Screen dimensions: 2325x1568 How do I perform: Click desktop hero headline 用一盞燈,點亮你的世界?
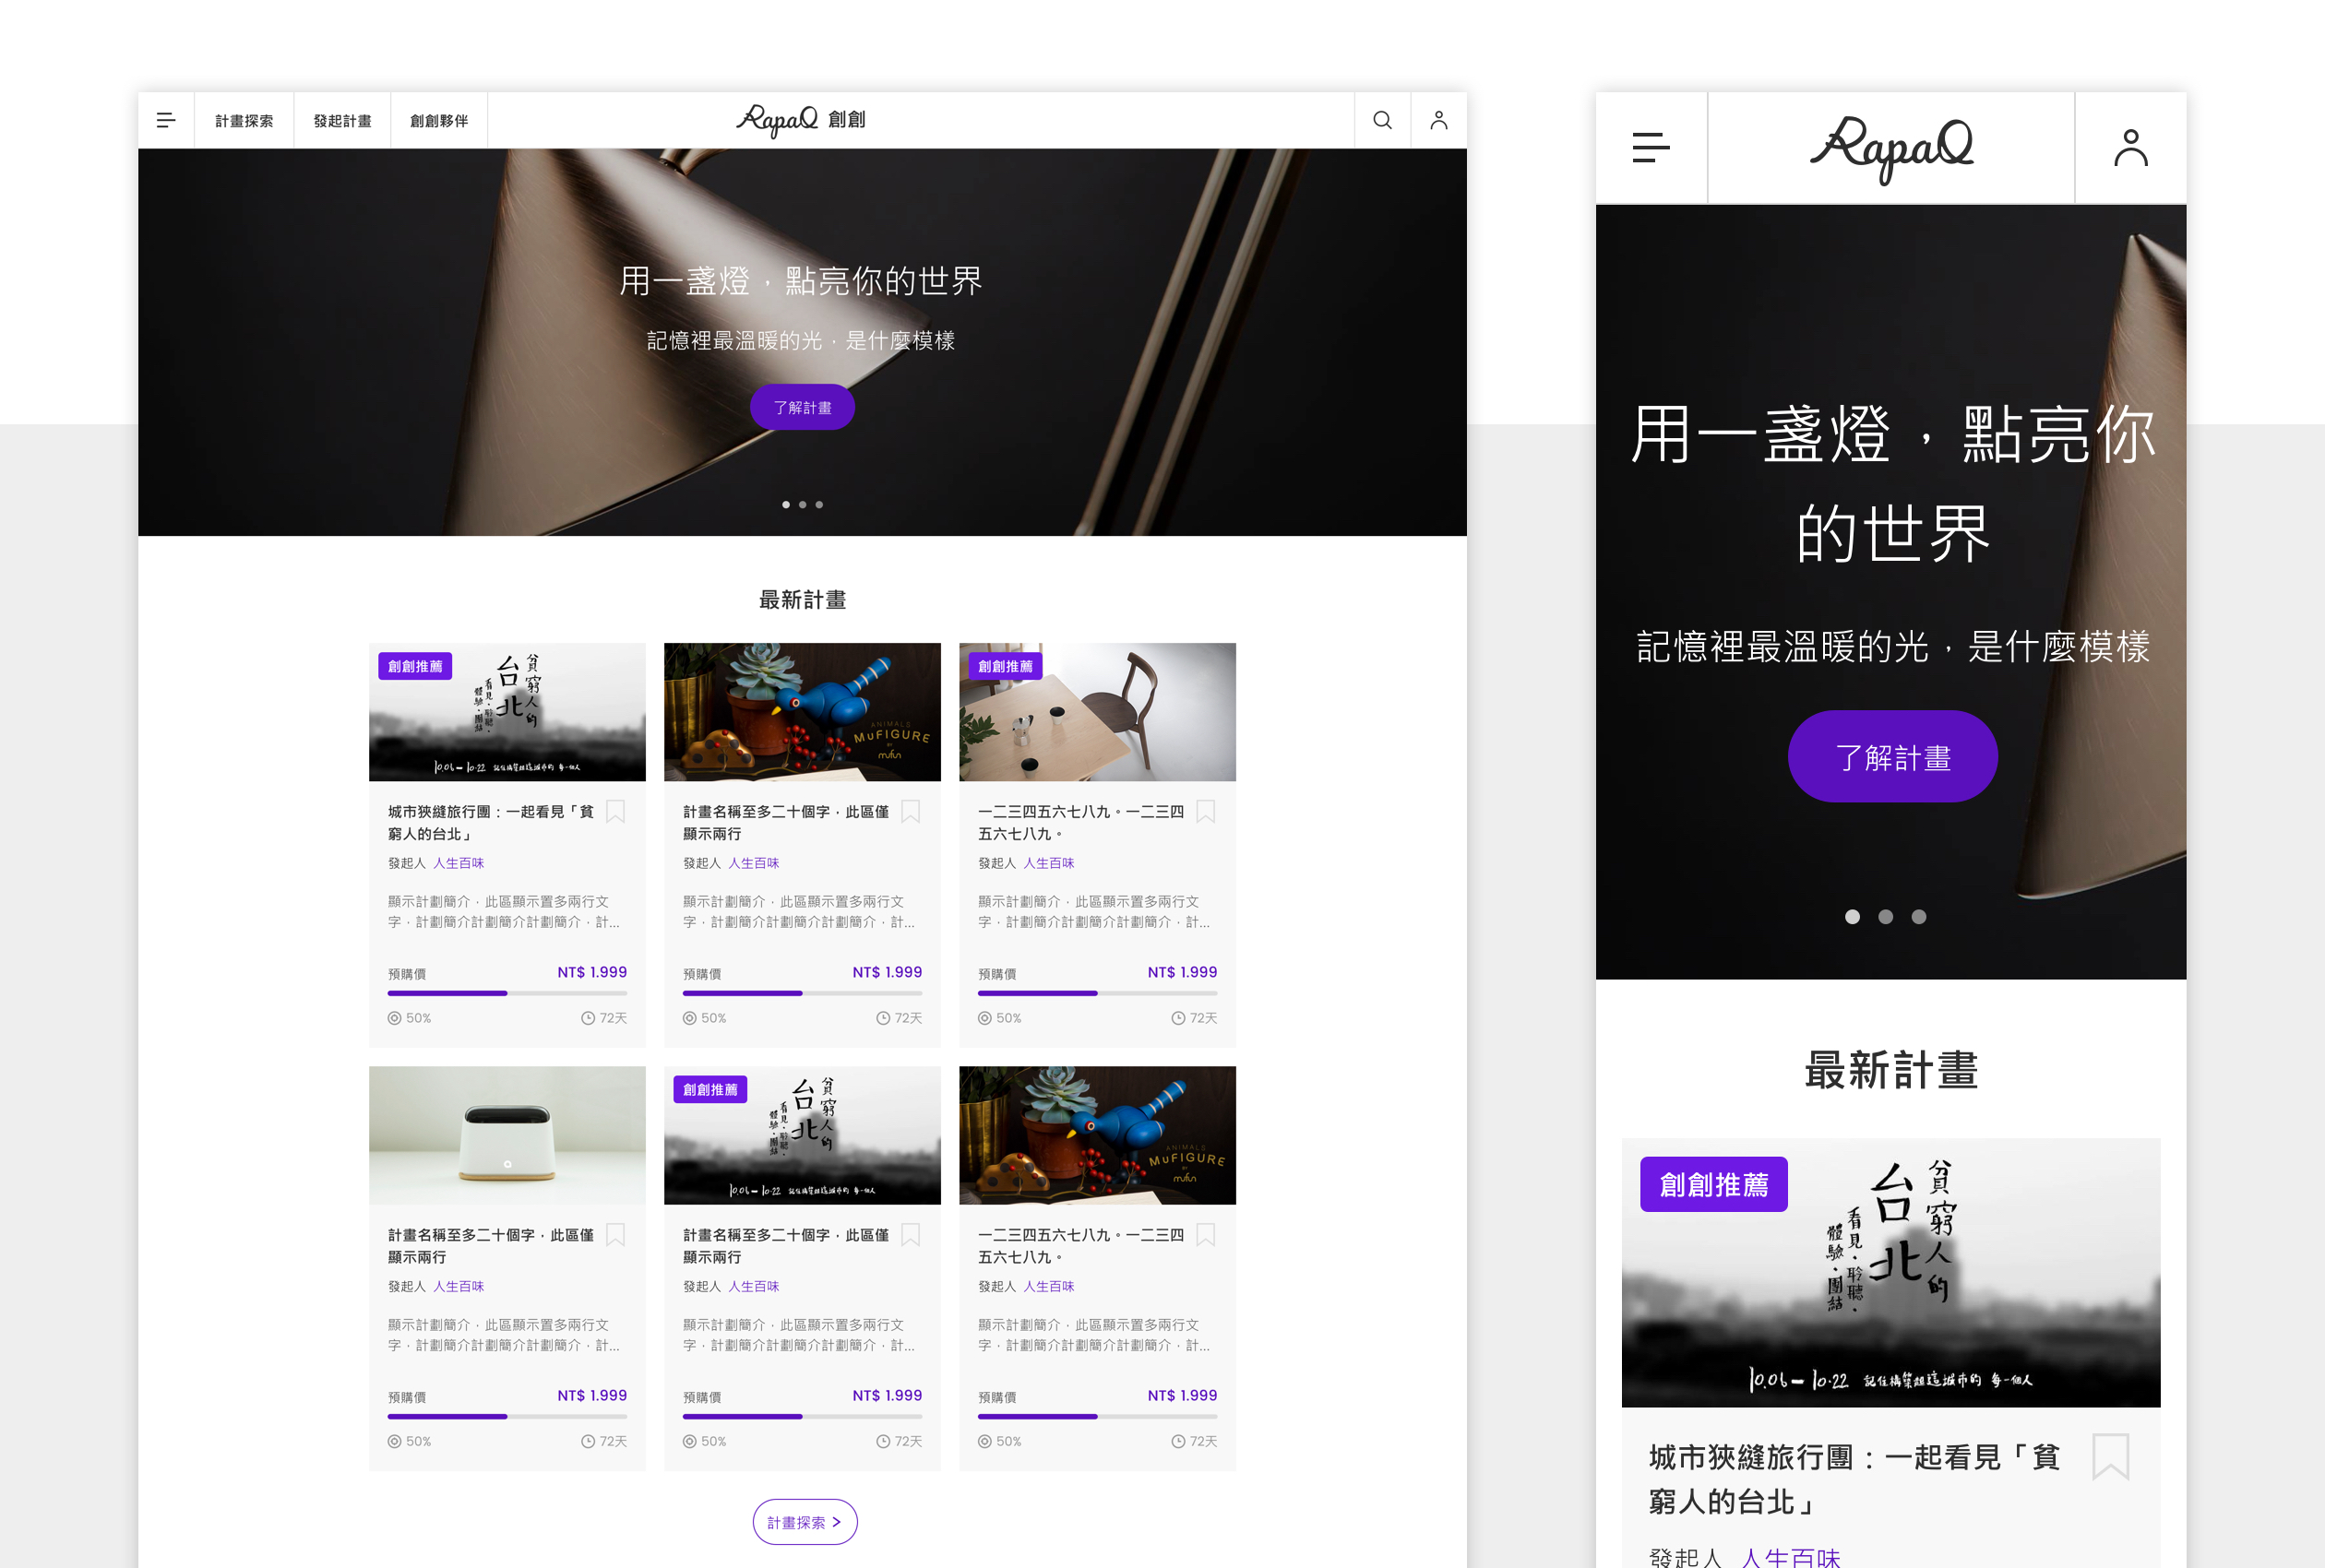coord(801,281)
